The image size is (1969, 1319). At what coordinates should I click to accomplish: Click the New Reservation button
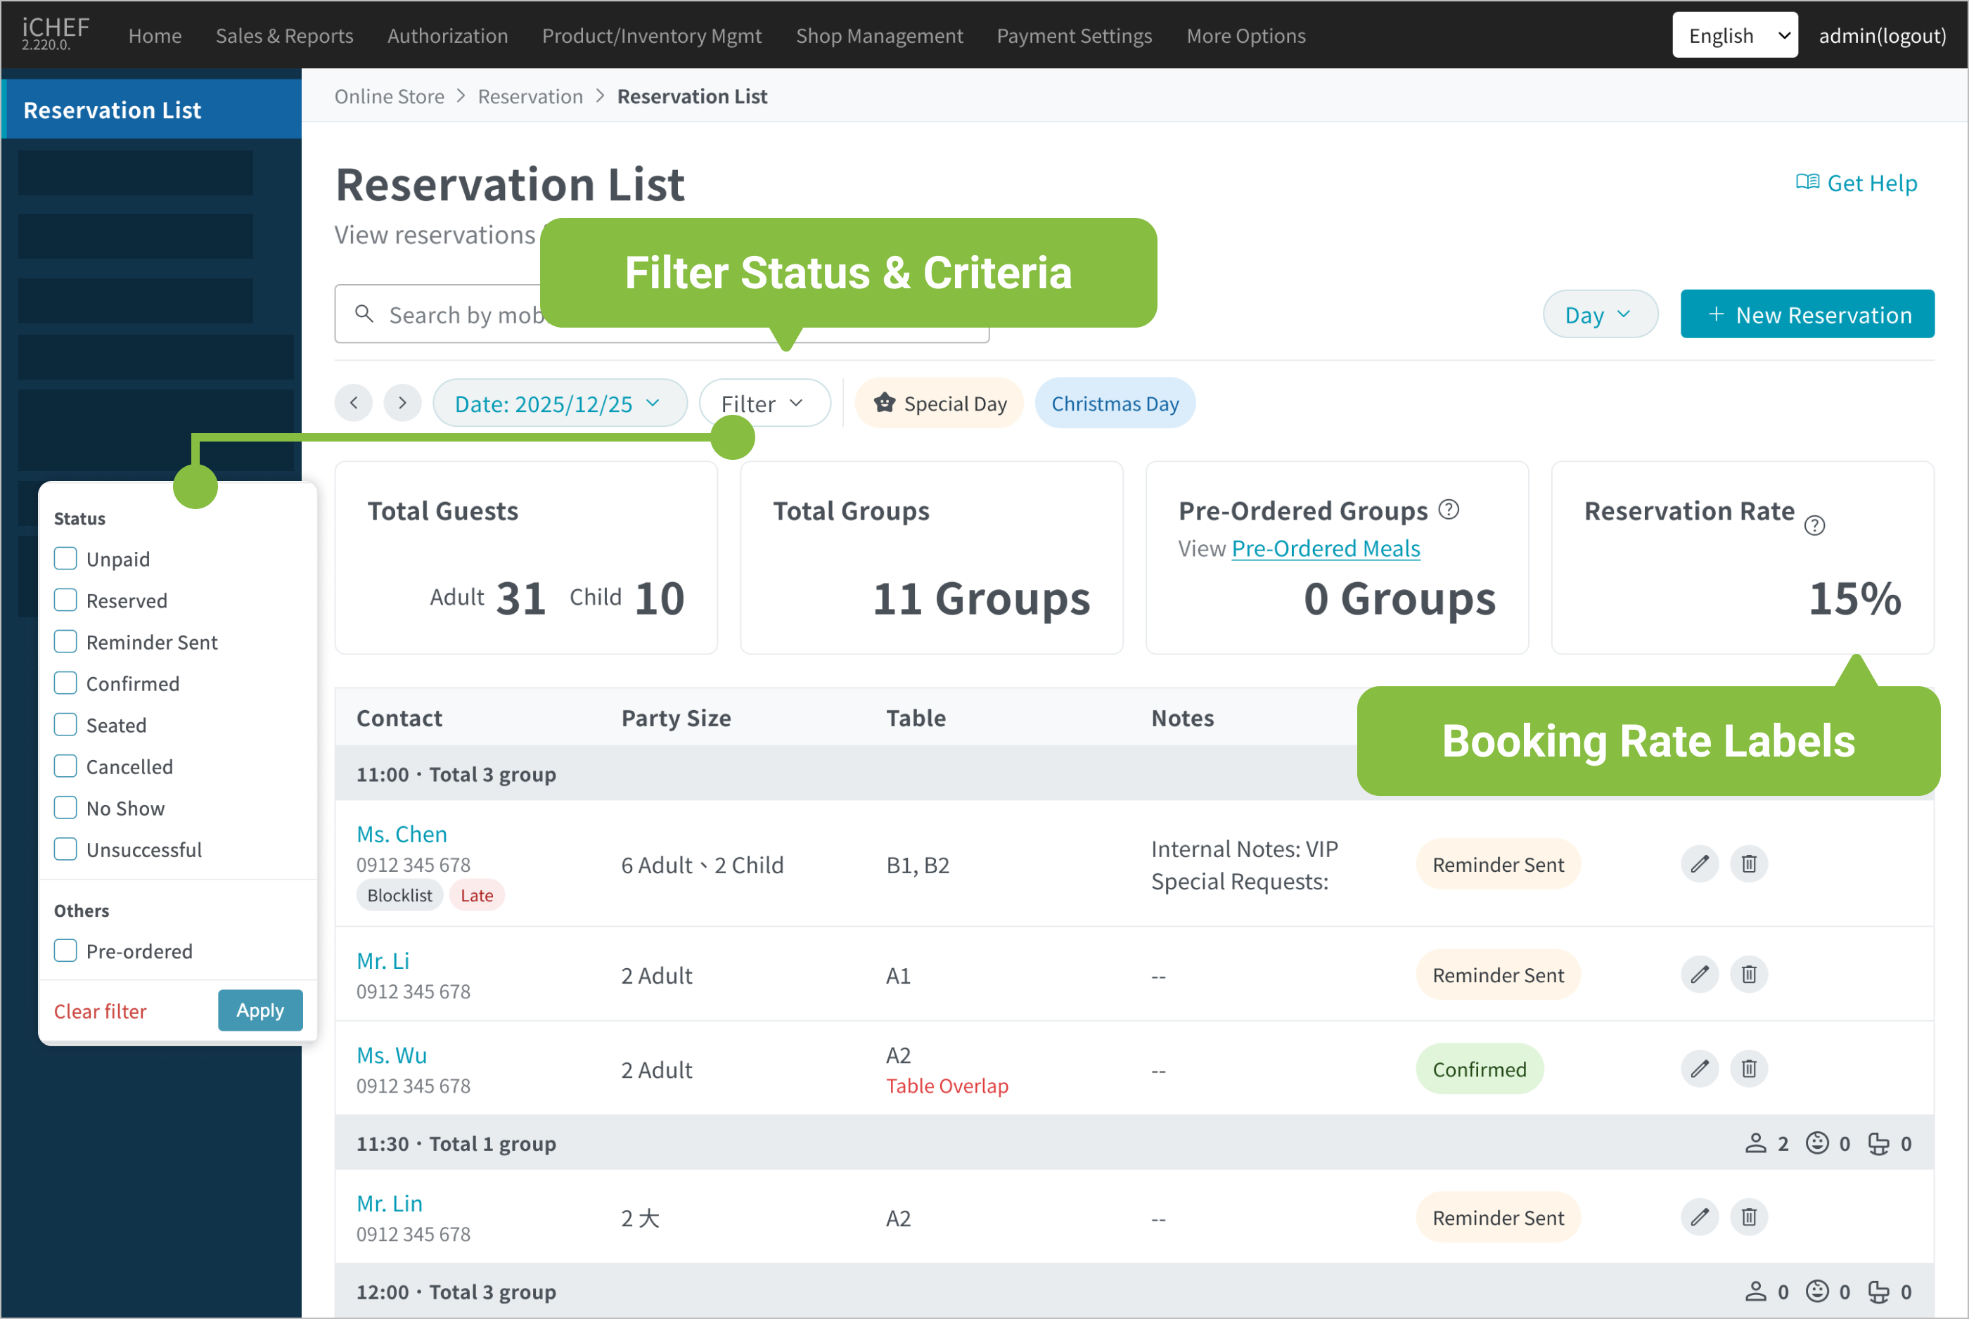tap(1807, 314)
